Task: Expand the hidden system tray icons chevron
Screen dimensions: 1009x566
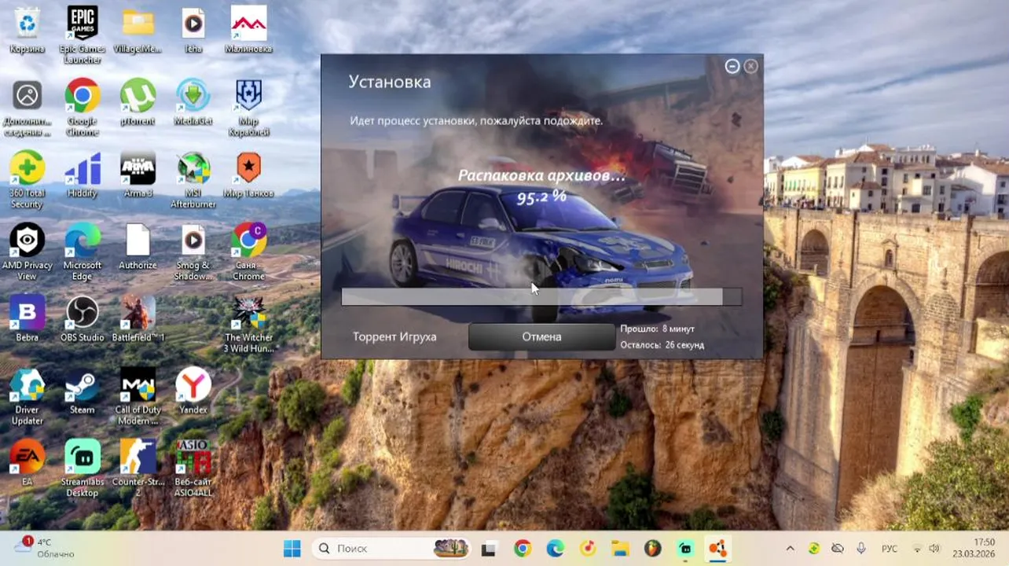Action: 790,549
